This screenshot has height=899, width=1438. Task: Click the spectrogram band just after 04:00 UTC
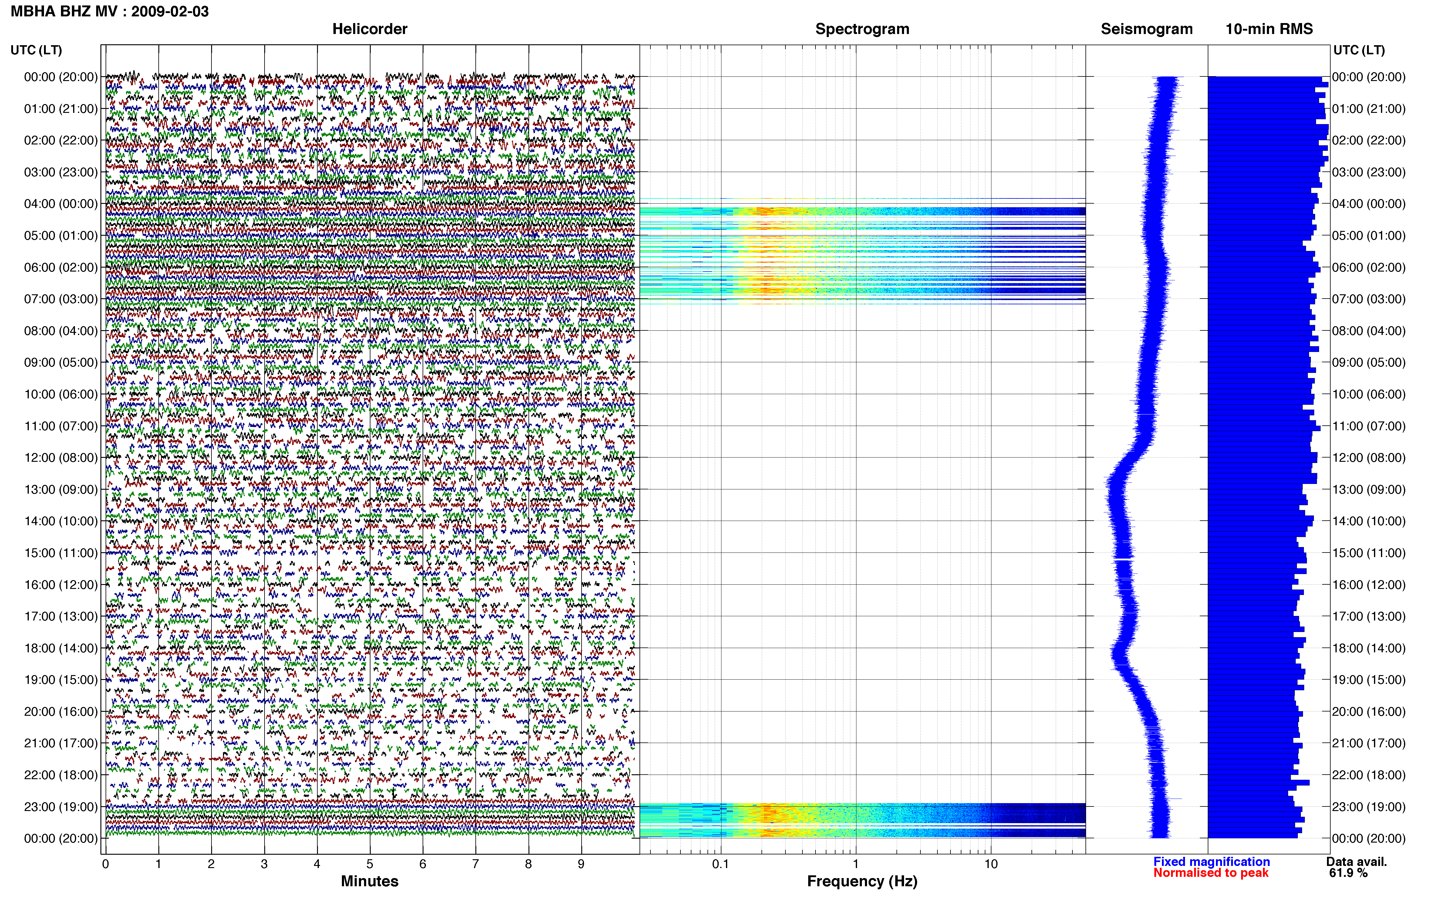862,211
